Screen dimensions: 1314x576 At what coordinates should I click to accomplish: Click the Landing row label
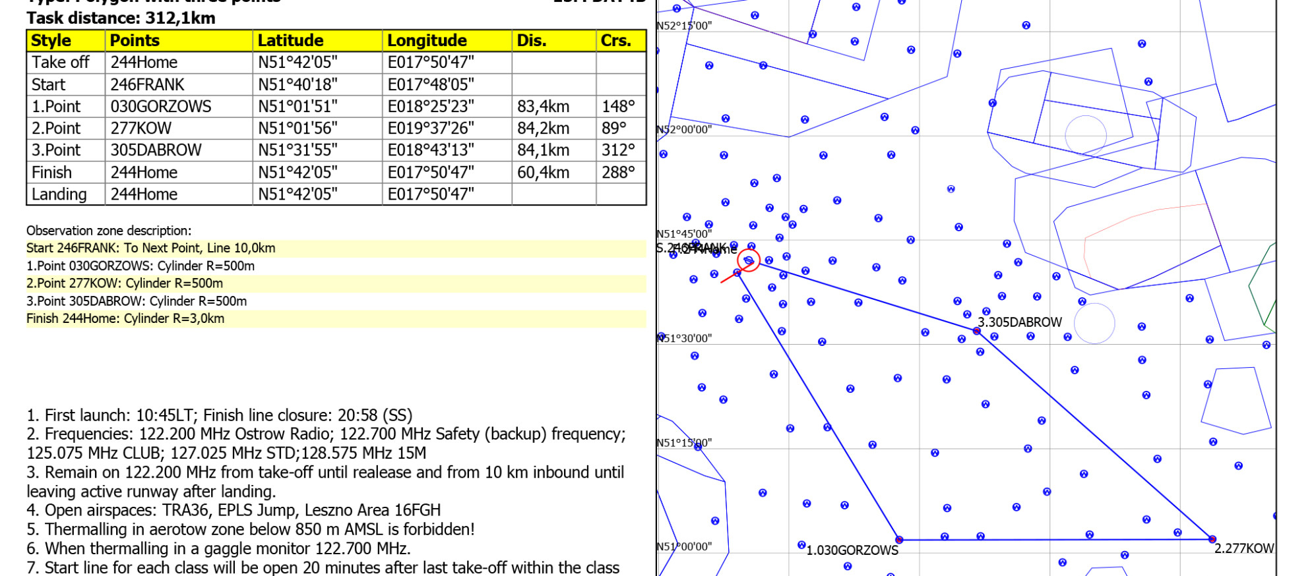click(x=59, y=194)
